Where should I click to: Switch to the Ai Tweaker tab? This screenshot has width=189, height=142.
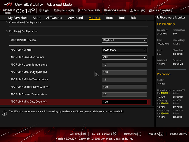coord(54,18)
